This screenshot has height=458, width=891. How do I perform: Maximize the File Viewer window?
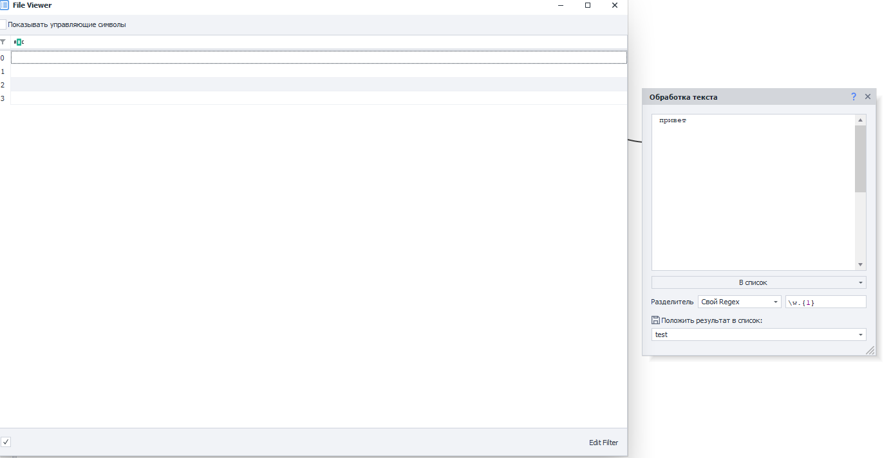tap(587, 5)
